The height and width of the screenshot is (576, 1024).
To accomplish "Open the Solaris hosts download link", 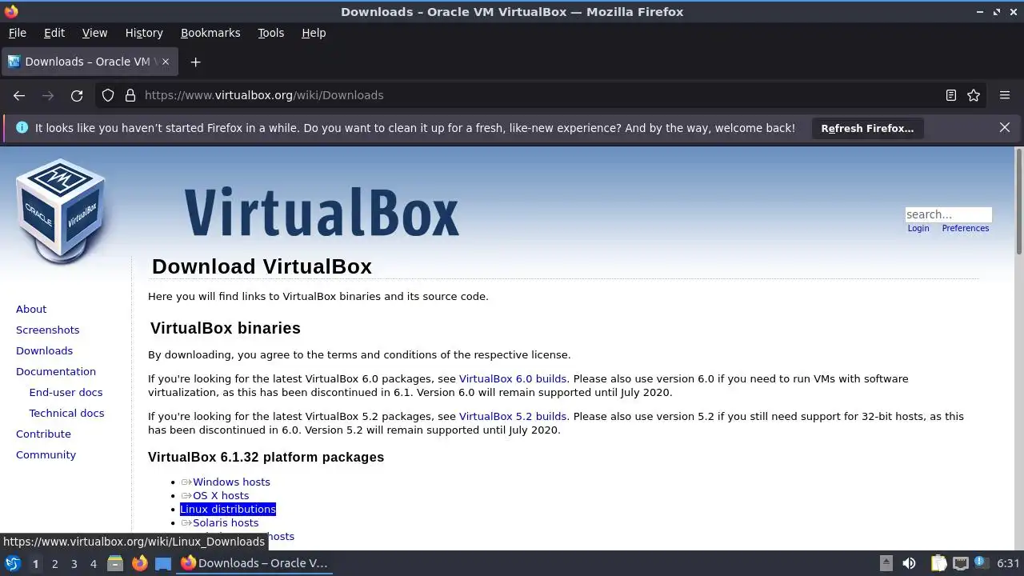I will [x=226, y=522].
